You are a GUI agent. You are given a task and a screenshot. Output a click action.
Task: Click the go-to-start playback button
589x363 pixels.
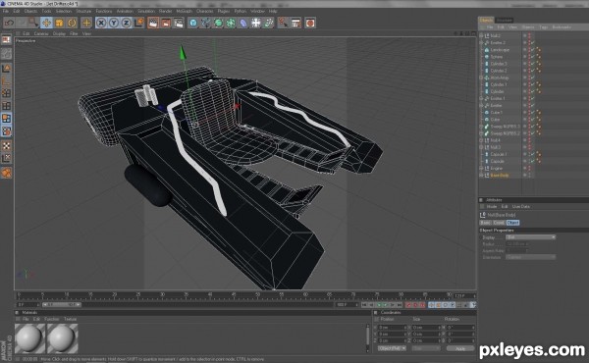pos(364,305)
